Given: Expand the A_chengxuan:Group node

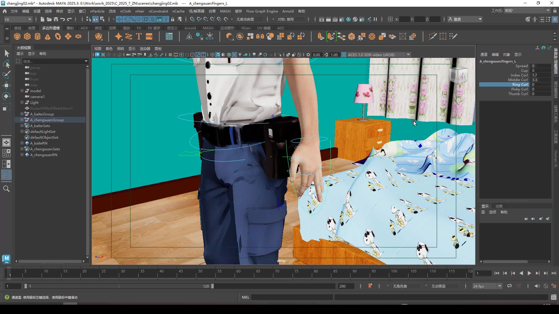Looking at the screenshot, I should click(22, 120).
